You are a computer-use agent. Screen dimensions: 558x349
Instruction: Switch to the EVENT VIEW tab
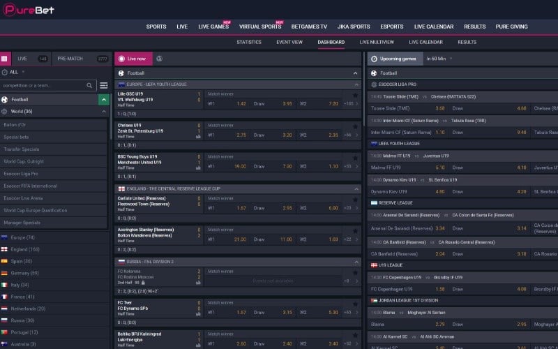click(x=289, y=42)
